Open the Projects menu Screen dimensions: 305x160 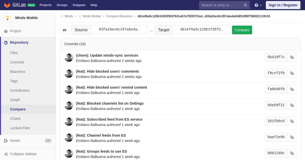click(45, 5)
